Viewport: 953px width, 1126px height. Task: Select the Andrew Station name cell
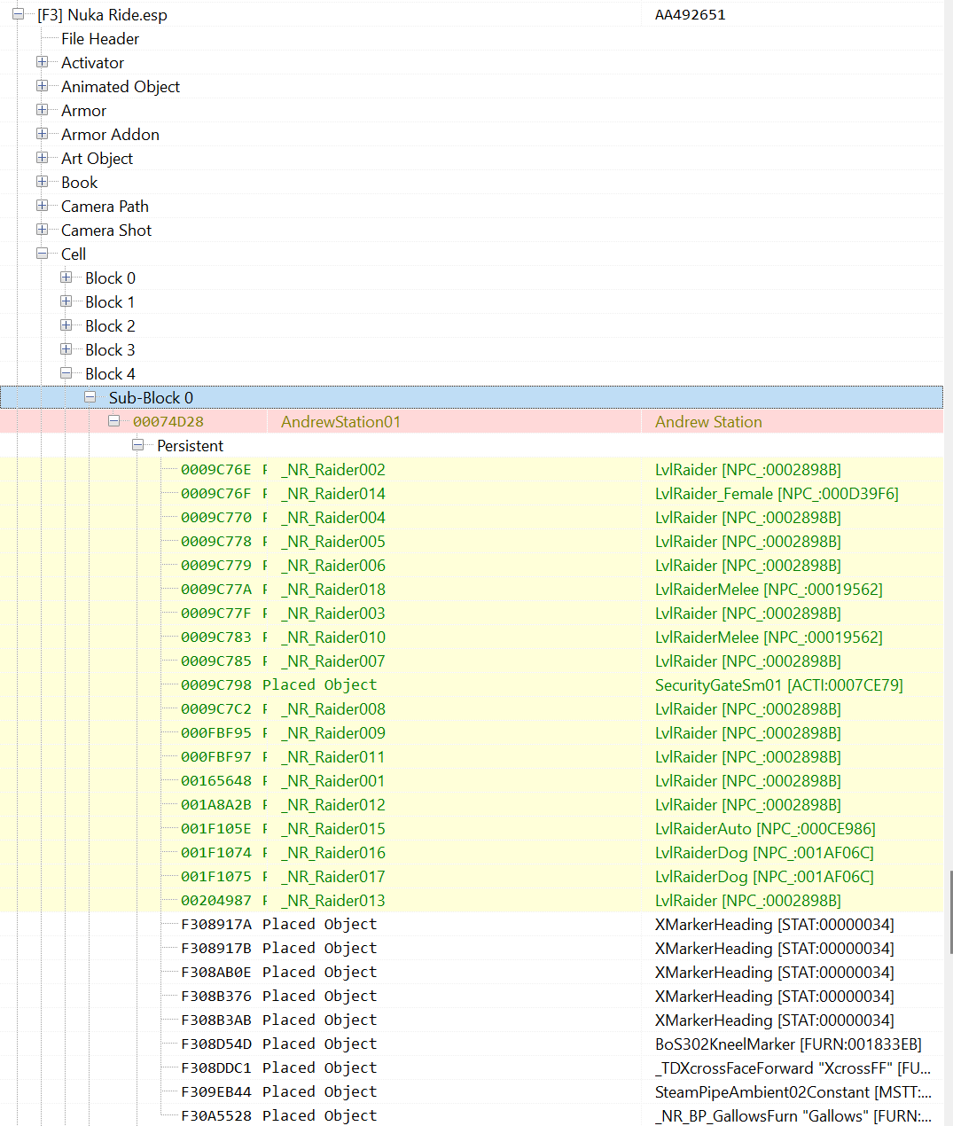(x=708, y=422)
